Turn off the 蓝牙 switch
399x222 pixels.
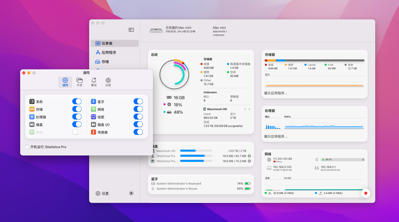pos(138,101)
